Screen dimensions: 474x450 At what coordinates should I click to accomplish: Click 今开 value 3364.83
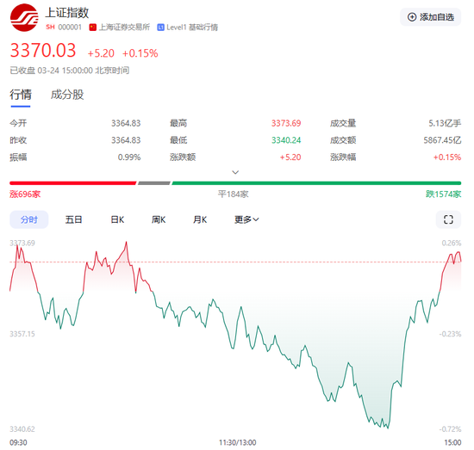coord(126,123)
